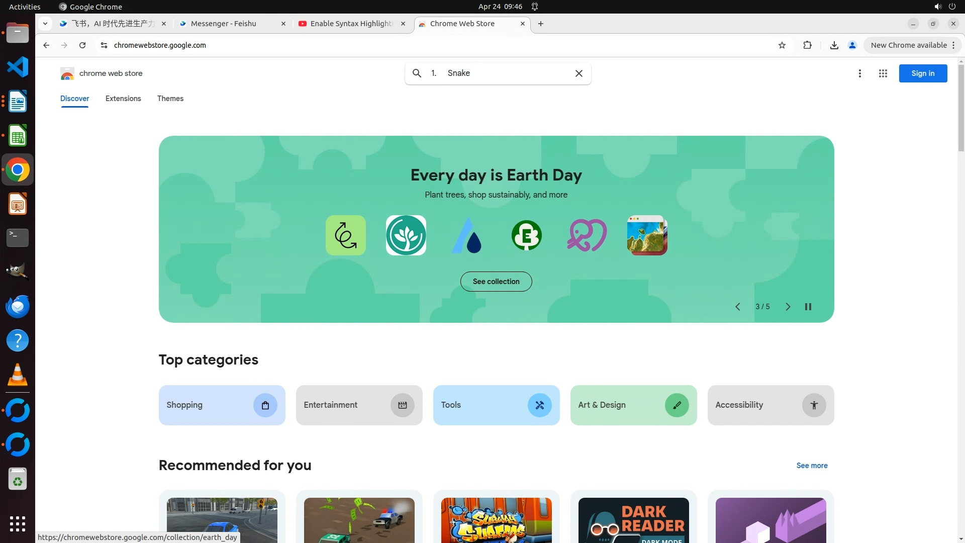The height and width of the screenshot is (543, 965).
Task: Switch to the Extensions tab
Action: [x=123, y=99]
